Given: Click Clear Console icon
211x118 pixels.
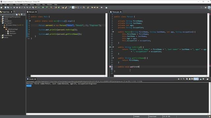Looking at the screenshot, I should pos(187,79).
